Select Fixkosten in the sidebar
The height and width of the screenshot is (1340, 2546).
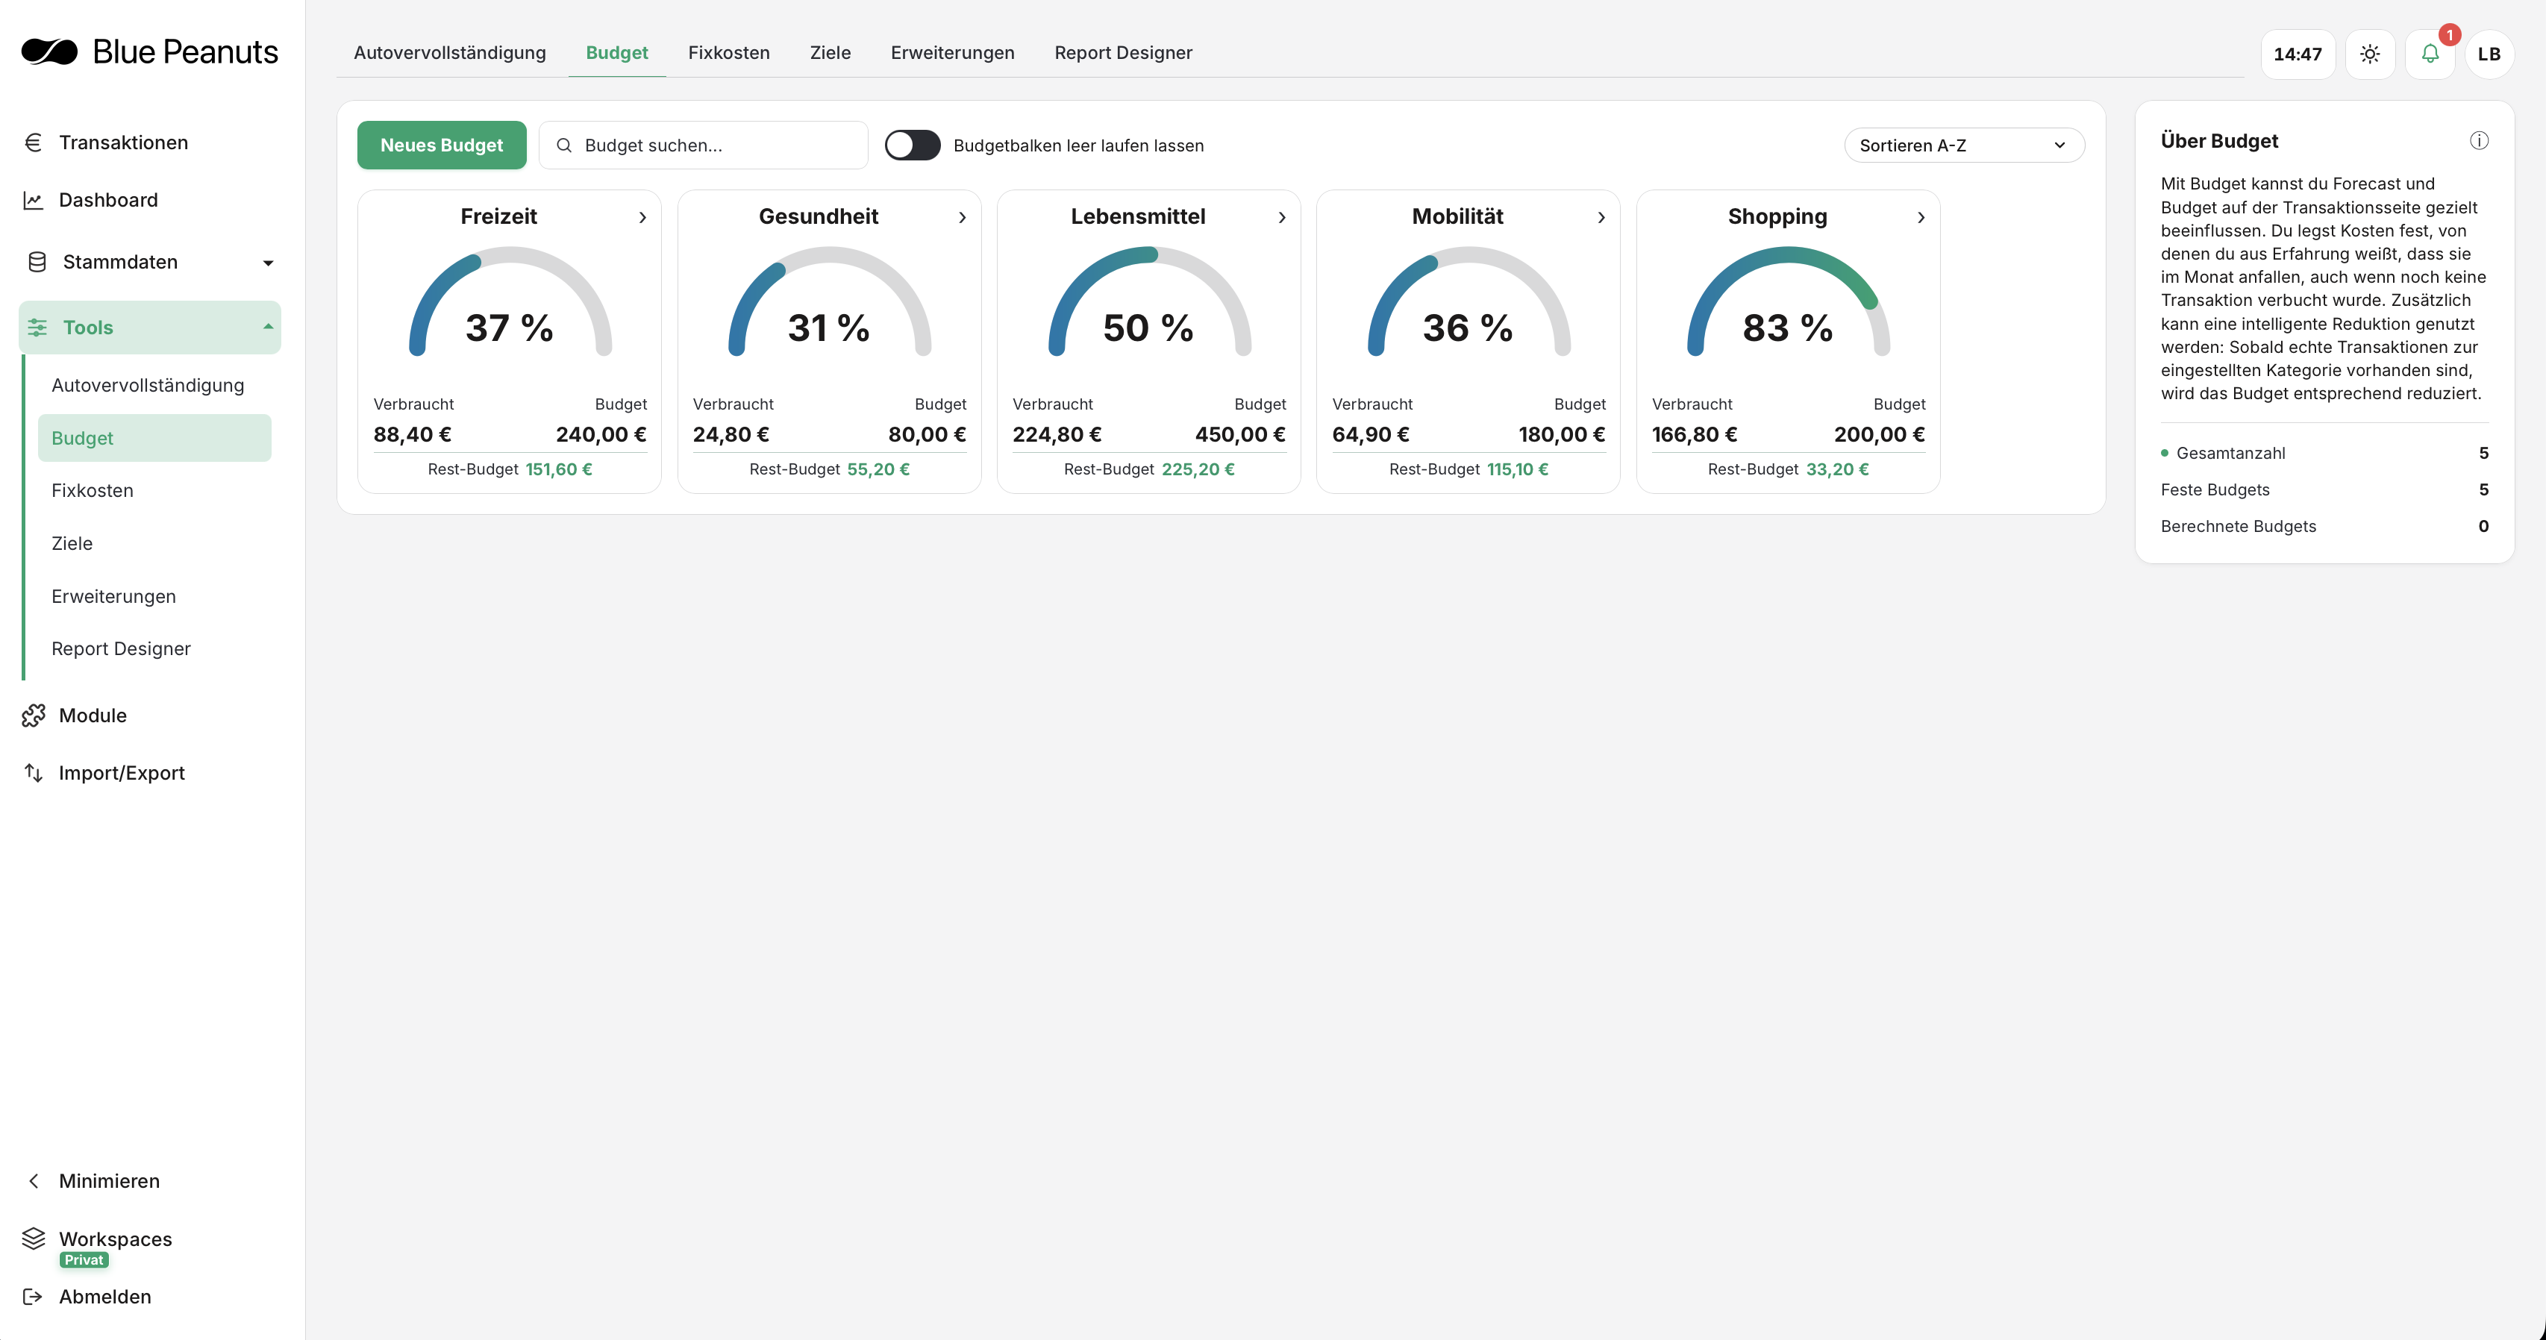point(92,490)
